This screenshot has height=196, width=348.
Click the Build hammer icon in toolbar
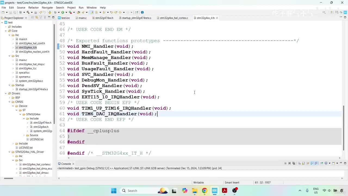point(28,12)
